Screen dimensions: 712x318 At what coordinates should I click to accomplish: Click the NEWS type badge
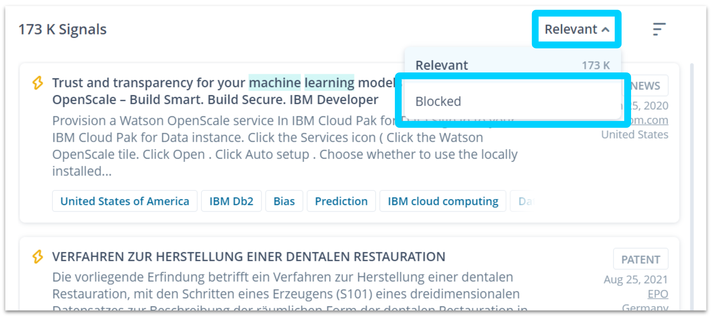646,86
